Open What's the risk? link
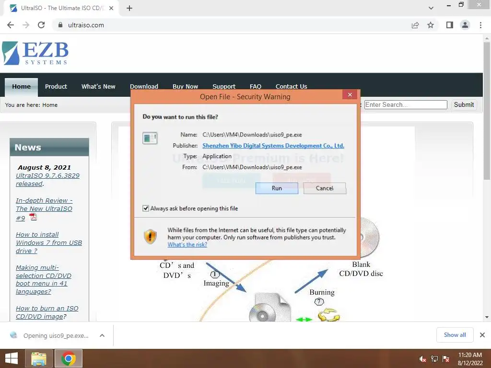The width and height of the screenshot is (491, 368). [x=187, y=245]
